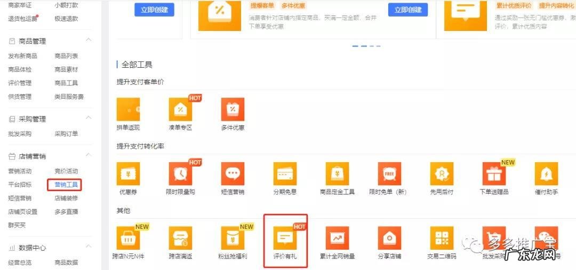Open the 粉丝抢福利 tool icon
Image resolution: width=576 pixels, height=270 pixels.
[x=233, y=238]
